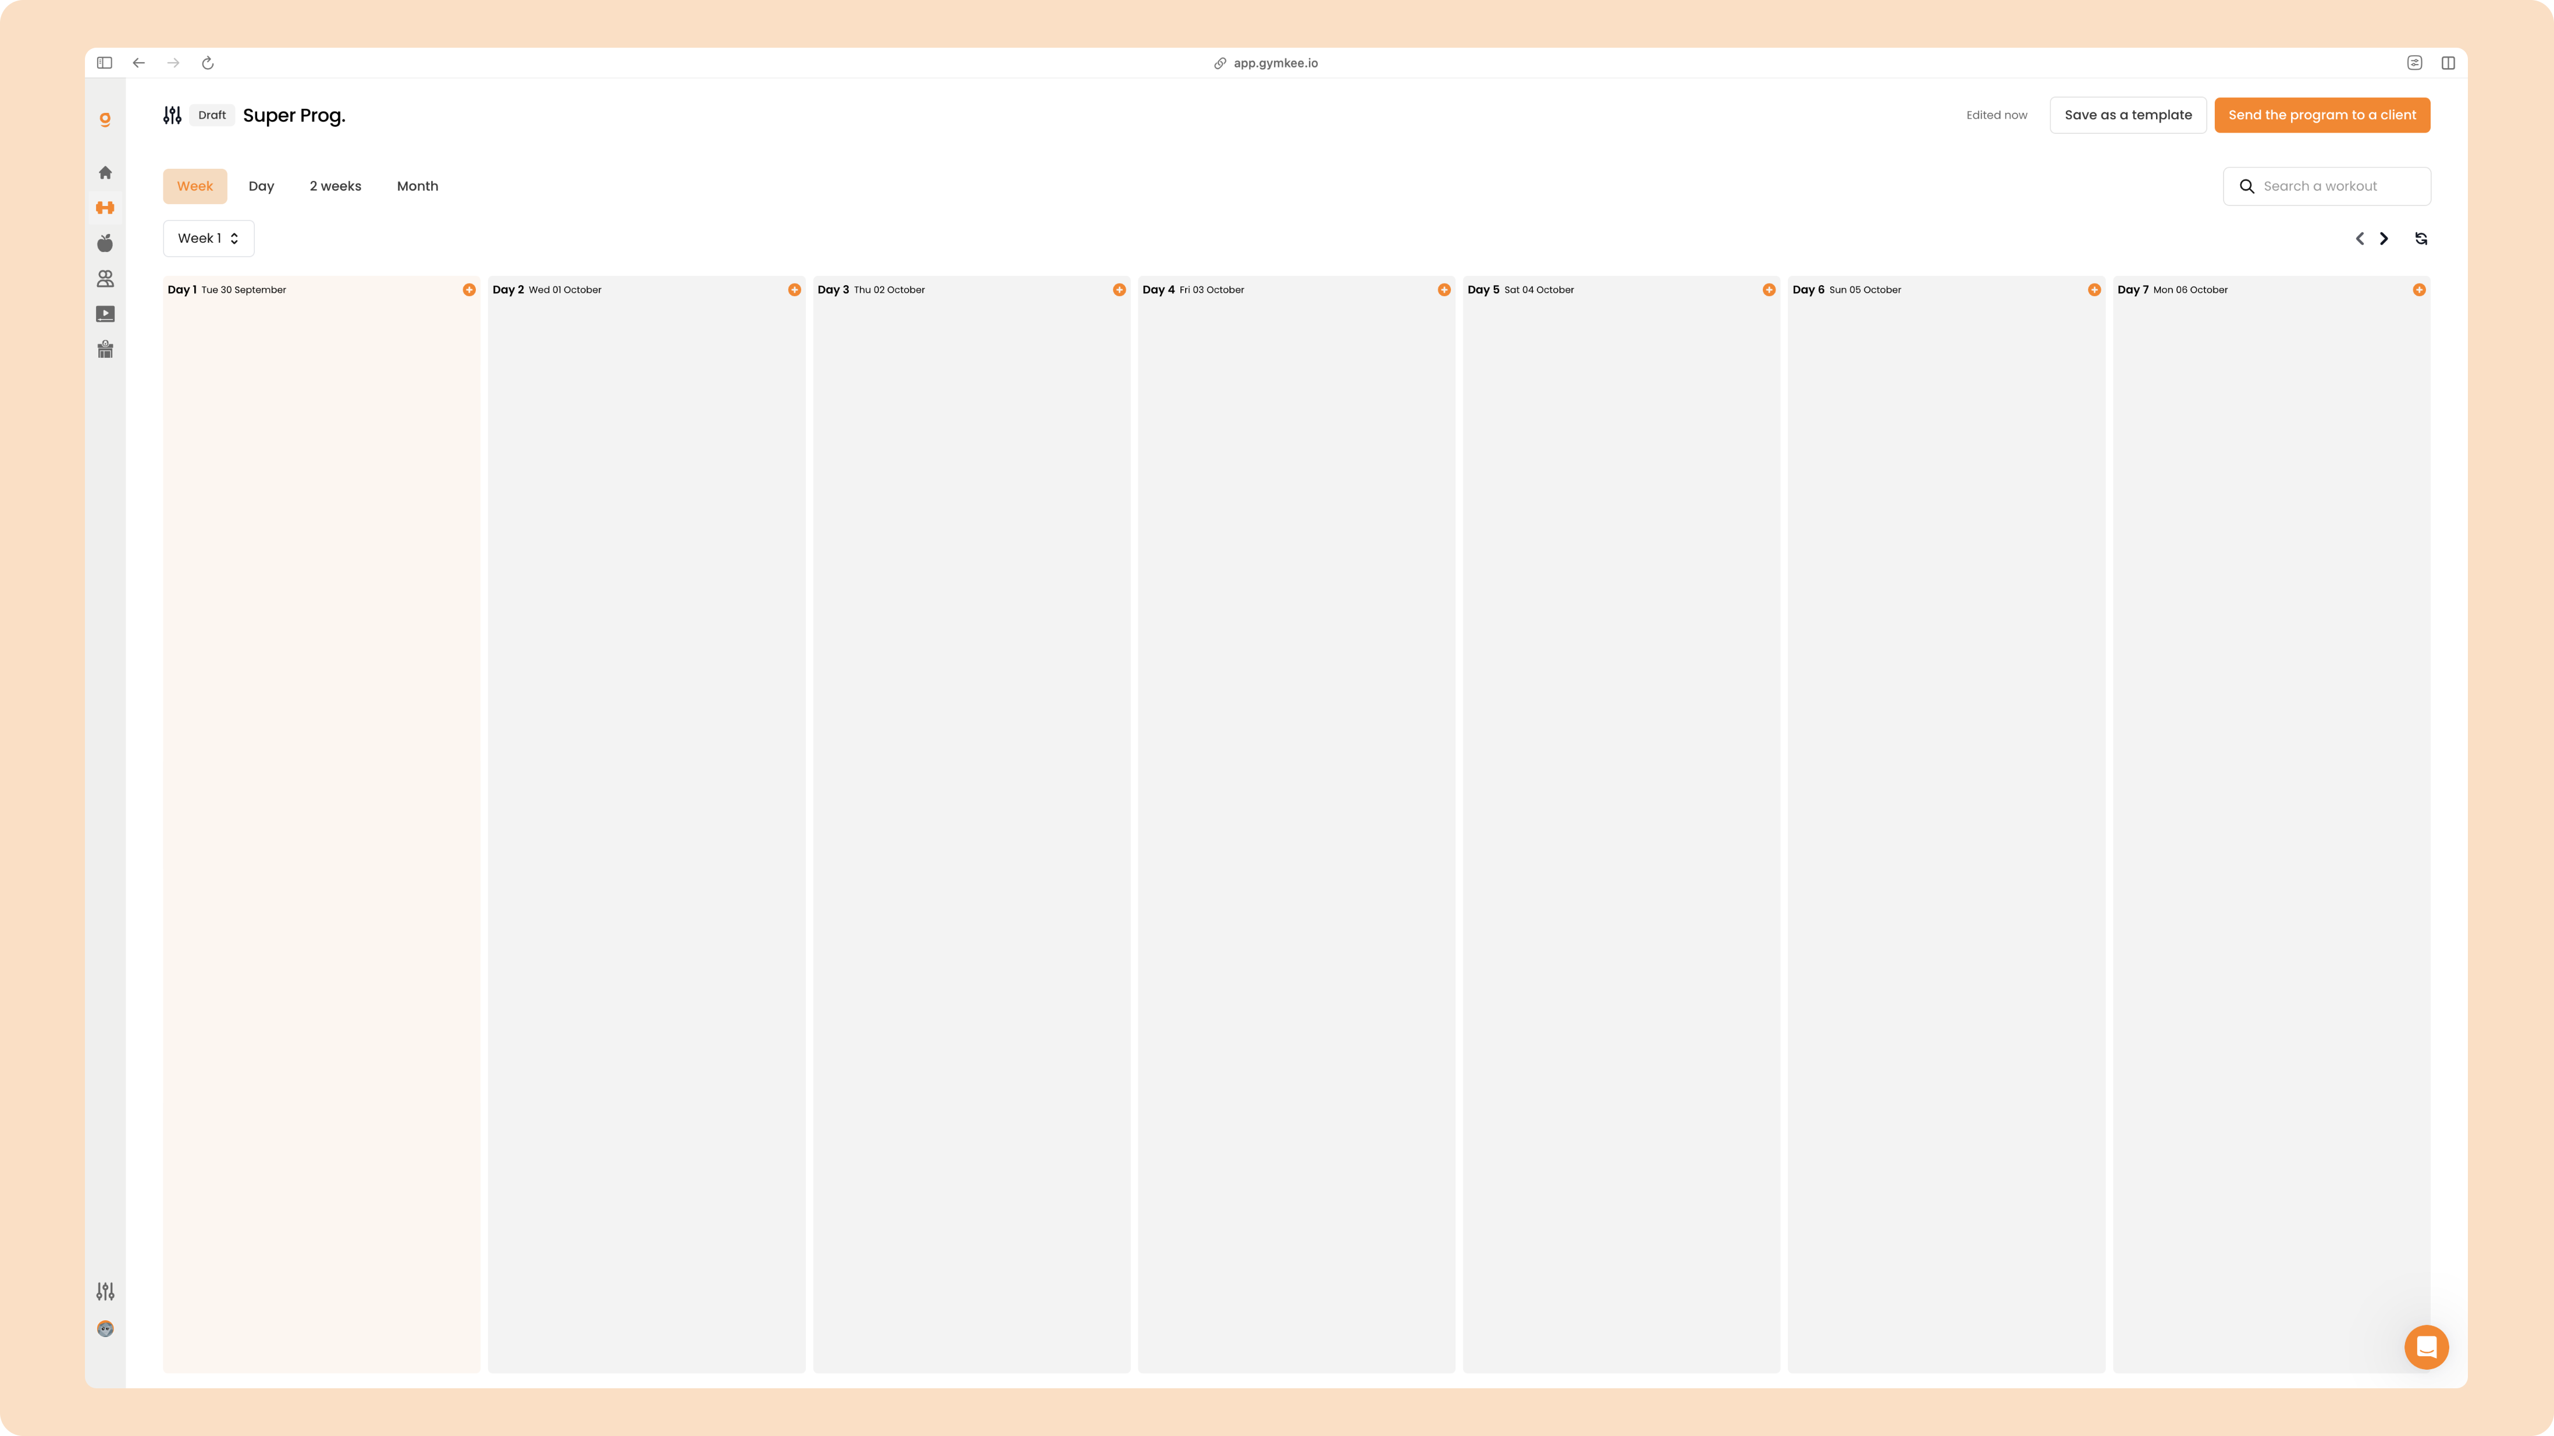Switch to the Day view tab

(x=261, y=186)
